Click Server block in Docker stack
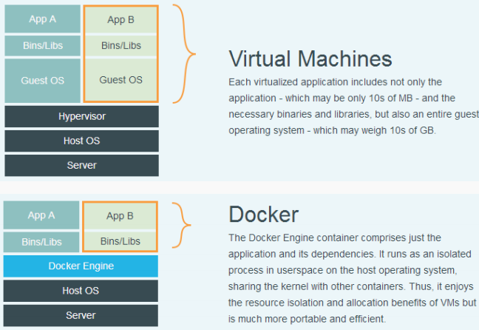Image resolution: width=479 pixels, height=330 pixels. tap(81, 315)
